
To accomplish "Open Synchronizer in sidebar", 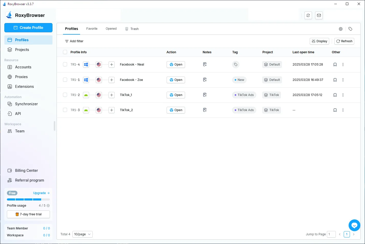I will click(28, 104).
